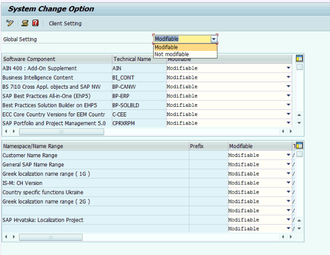Click scroll-down arrow of Namespace table
This screenshot has height=255, width=330.
tap(299, 228)
